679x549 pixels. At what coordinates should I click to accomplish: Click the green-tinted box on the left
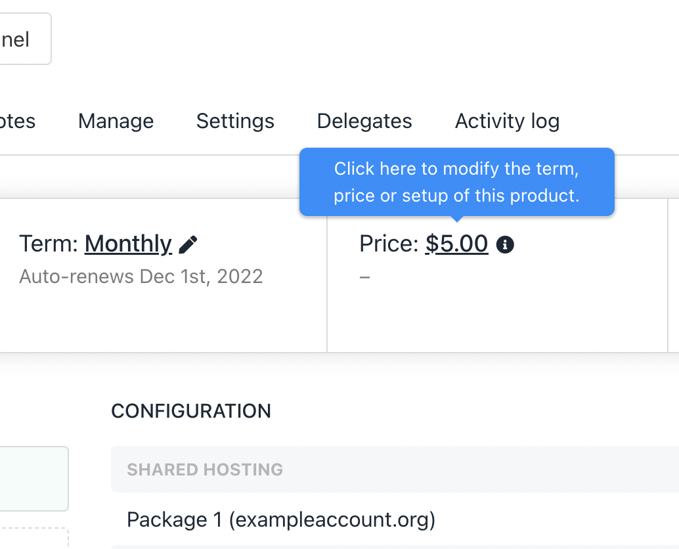click(33, 478)
